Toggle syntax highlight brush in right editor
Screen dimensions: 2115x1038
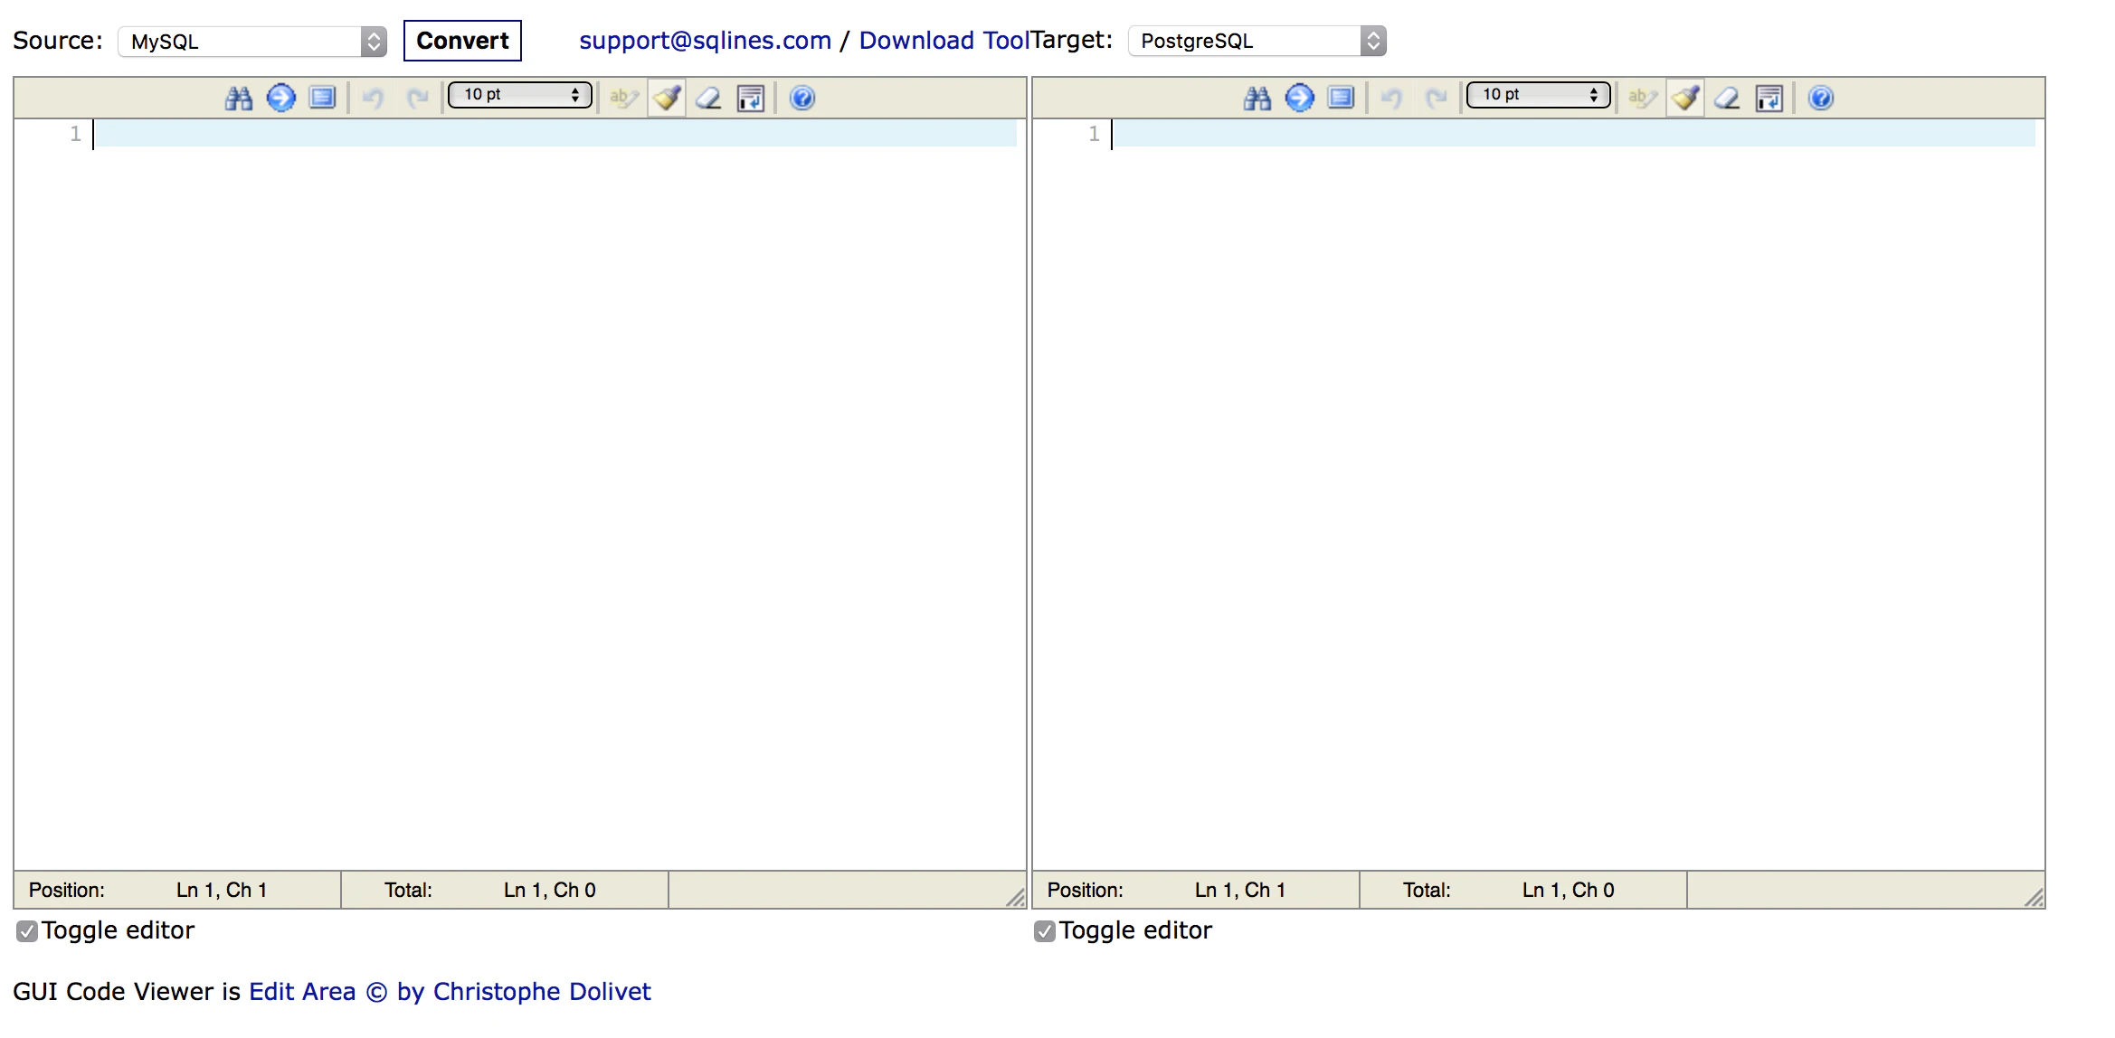(1685, 98)
